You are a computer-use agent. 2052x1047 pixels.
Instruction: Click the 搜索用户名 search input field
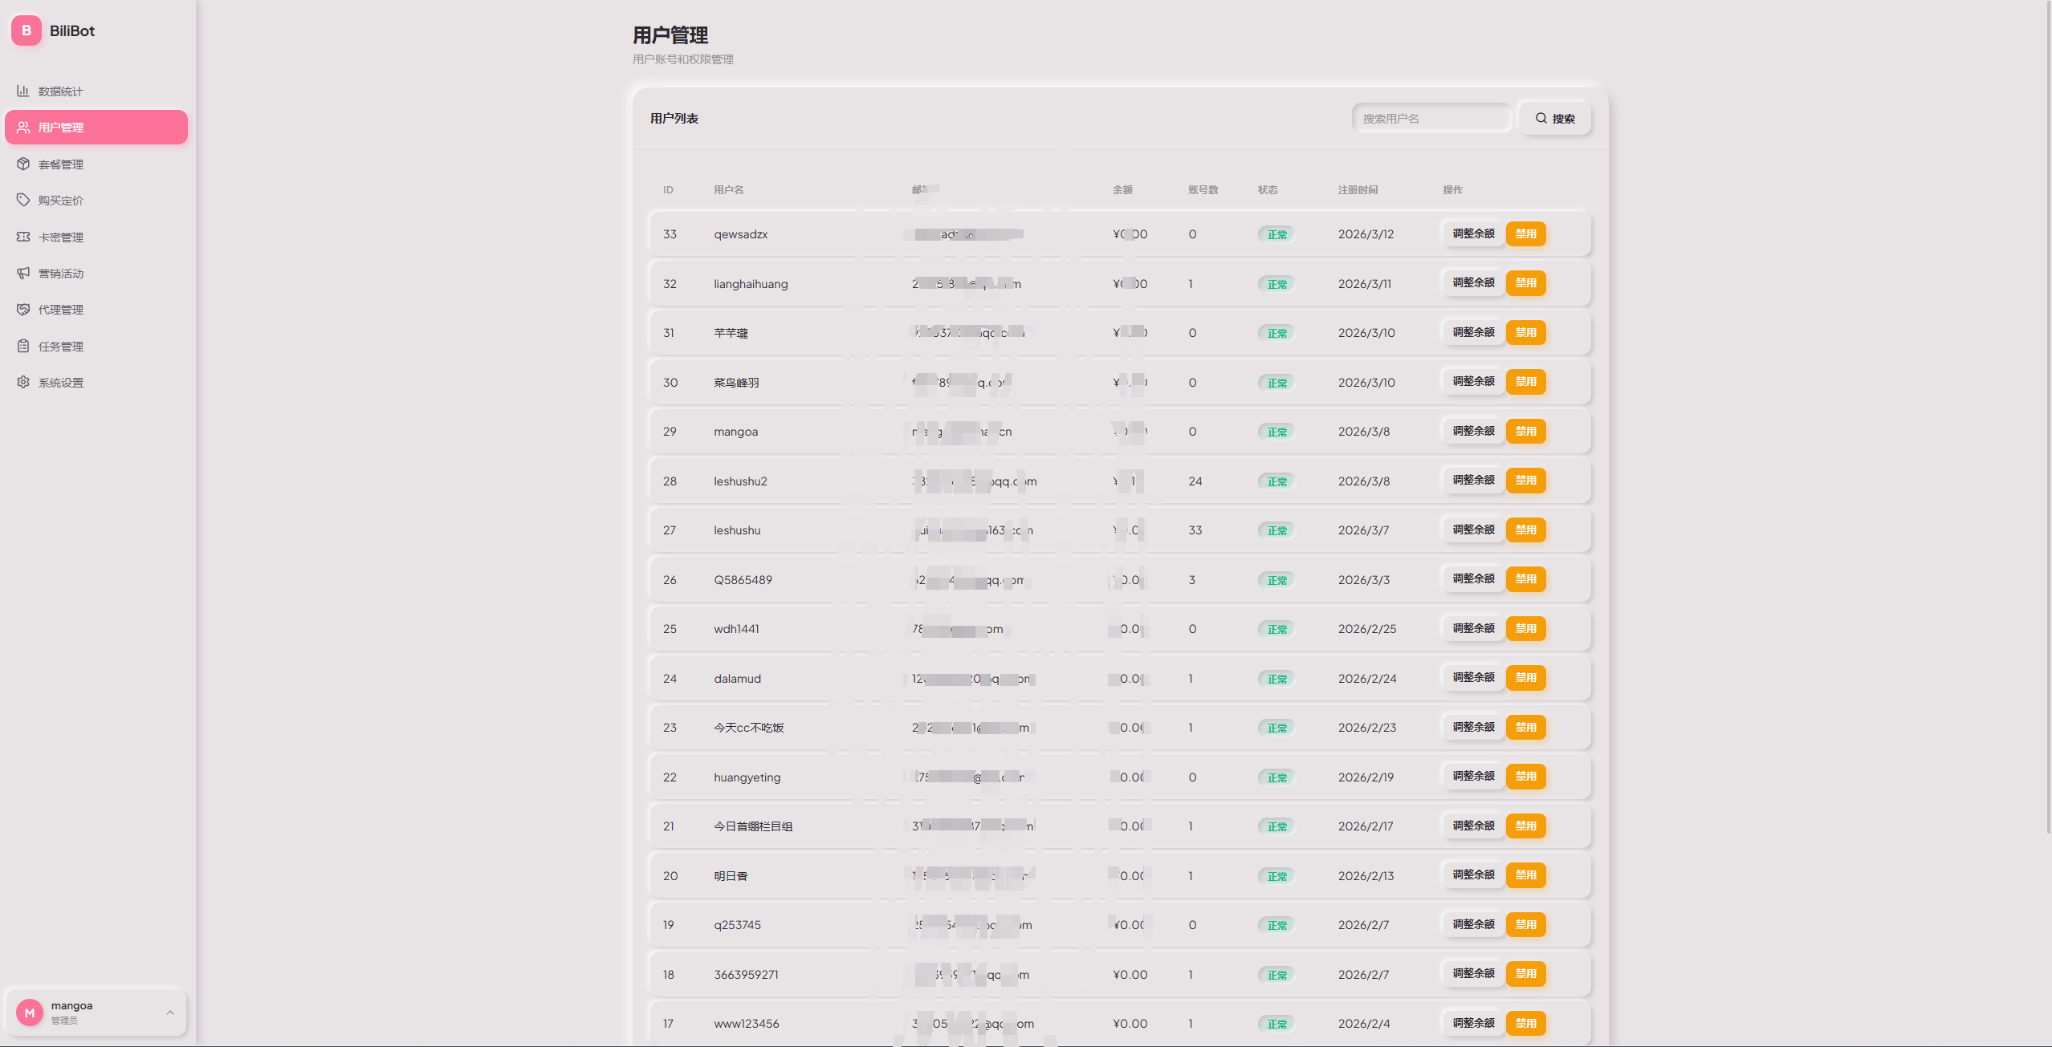tap(1432, 118)
